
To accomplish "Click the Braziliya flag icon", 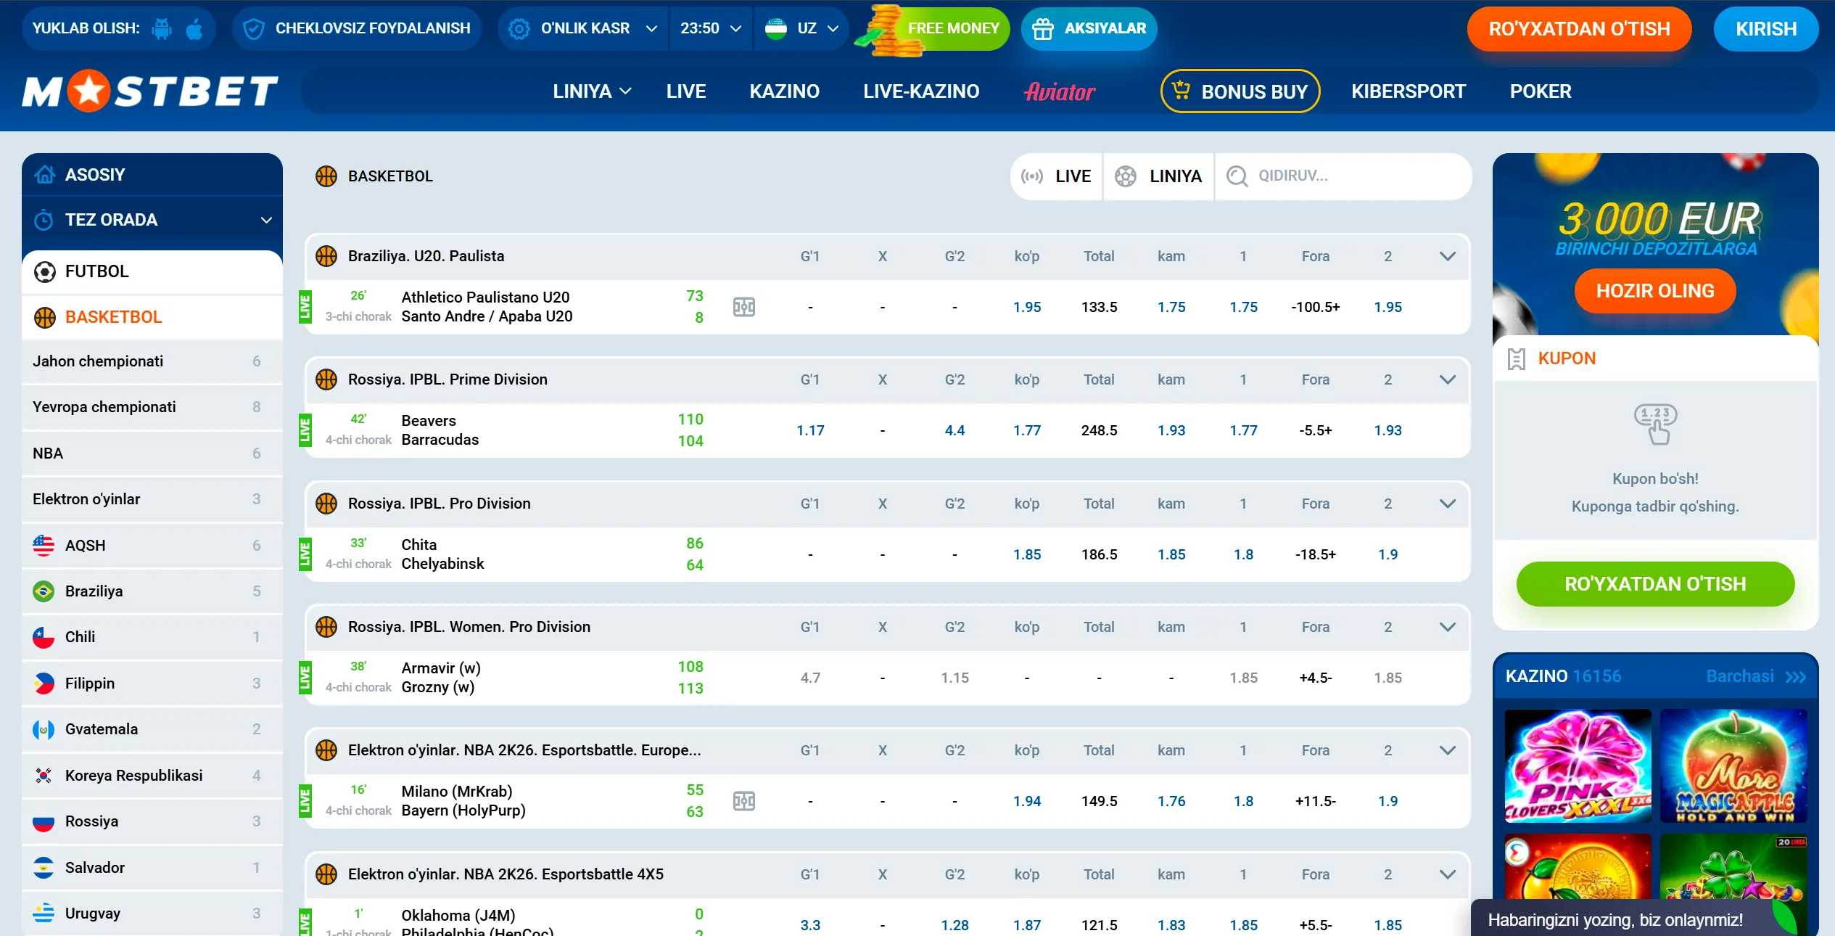I will point(44,591).
